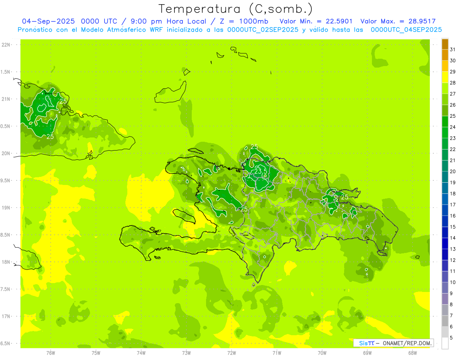Click the "9.5N" latitude label

pyautogui.click(x=6, y=180)
